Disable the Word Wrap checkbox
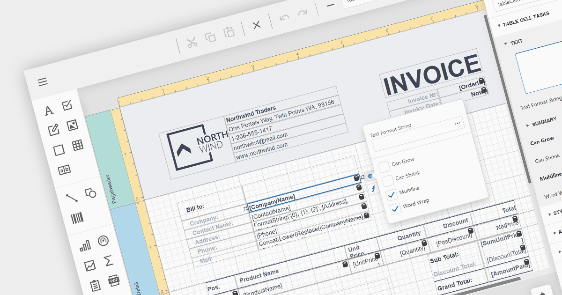The height and width of the screenshot is (295, 562). click(395, 208)
